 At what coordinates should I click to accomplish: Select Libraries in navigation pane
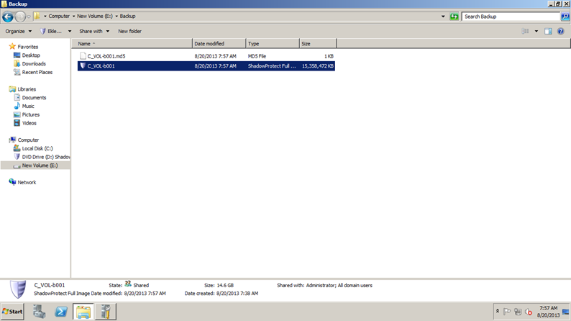pyautogui.click(x=27, y=89)
